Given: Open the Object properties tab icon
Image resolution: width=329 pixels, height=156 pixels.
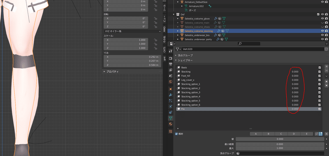Looking at the screenshot, I should [x=171, y=89].
